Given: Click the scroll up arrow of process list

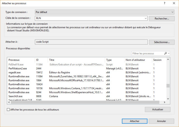Looking at the screenshot, I should coord(168,59).
